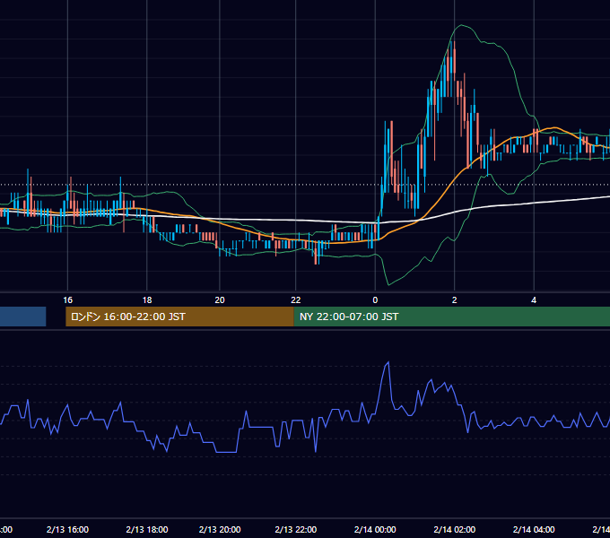Select the ロンドン 16:00-22:00 JST session bar
Screen dimensions: 610x538
[x=179, y=317]
